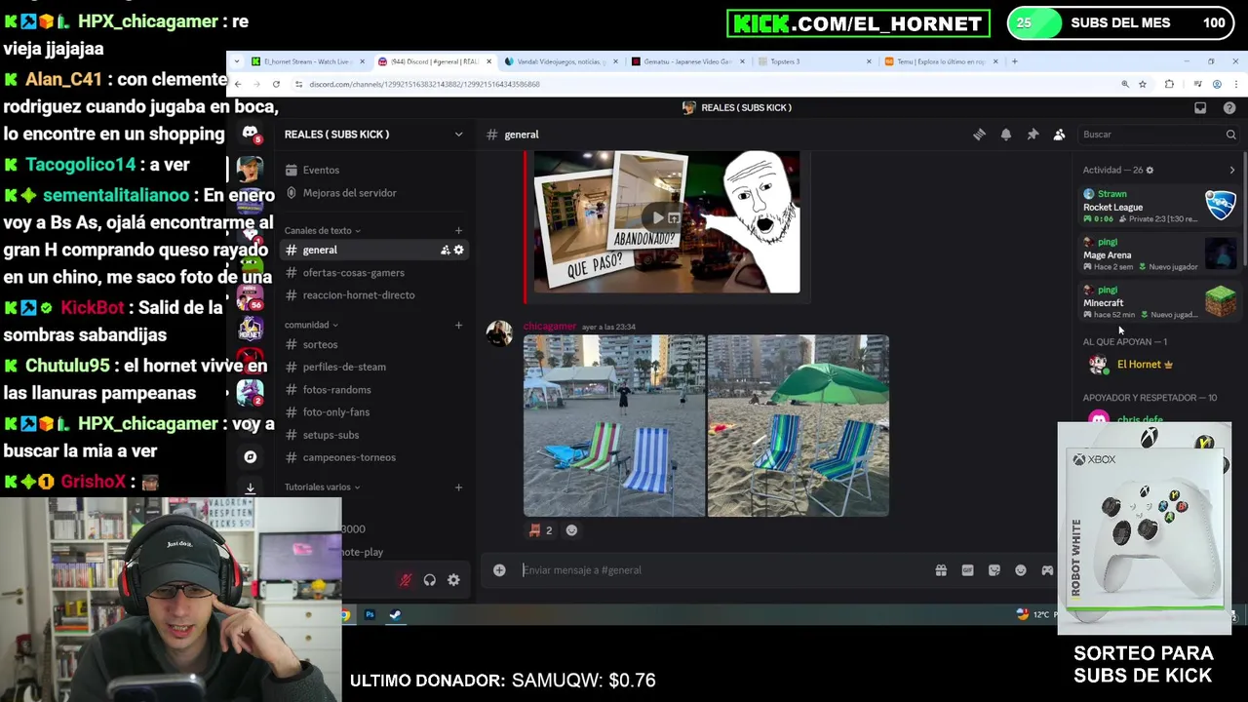Open Photoshop from the Windows taskbar
This screenshot has height=702, width=1248.
click(x=370, y=614)
